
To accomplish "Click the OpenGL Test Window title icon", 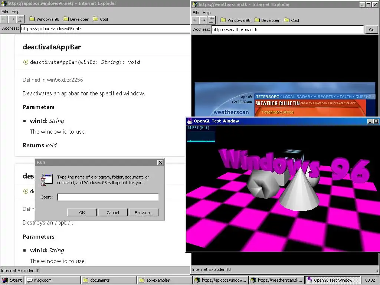I will point(190,121).
